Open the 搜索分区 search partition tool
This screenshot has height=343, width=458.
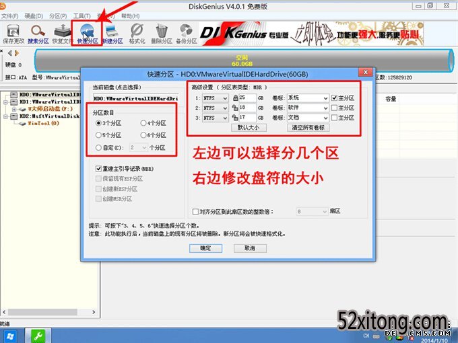[38, 34]
